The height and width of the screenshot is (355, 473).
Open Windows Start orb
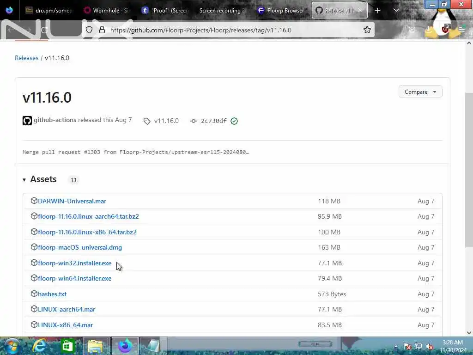[x=12, y=346]
